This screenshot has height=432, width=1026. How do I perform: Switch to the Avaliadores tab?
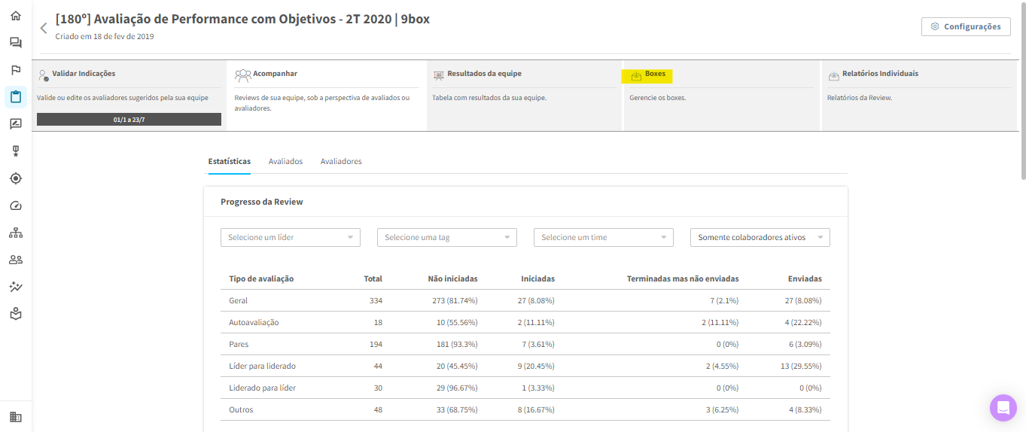click(x=341, y=162)
